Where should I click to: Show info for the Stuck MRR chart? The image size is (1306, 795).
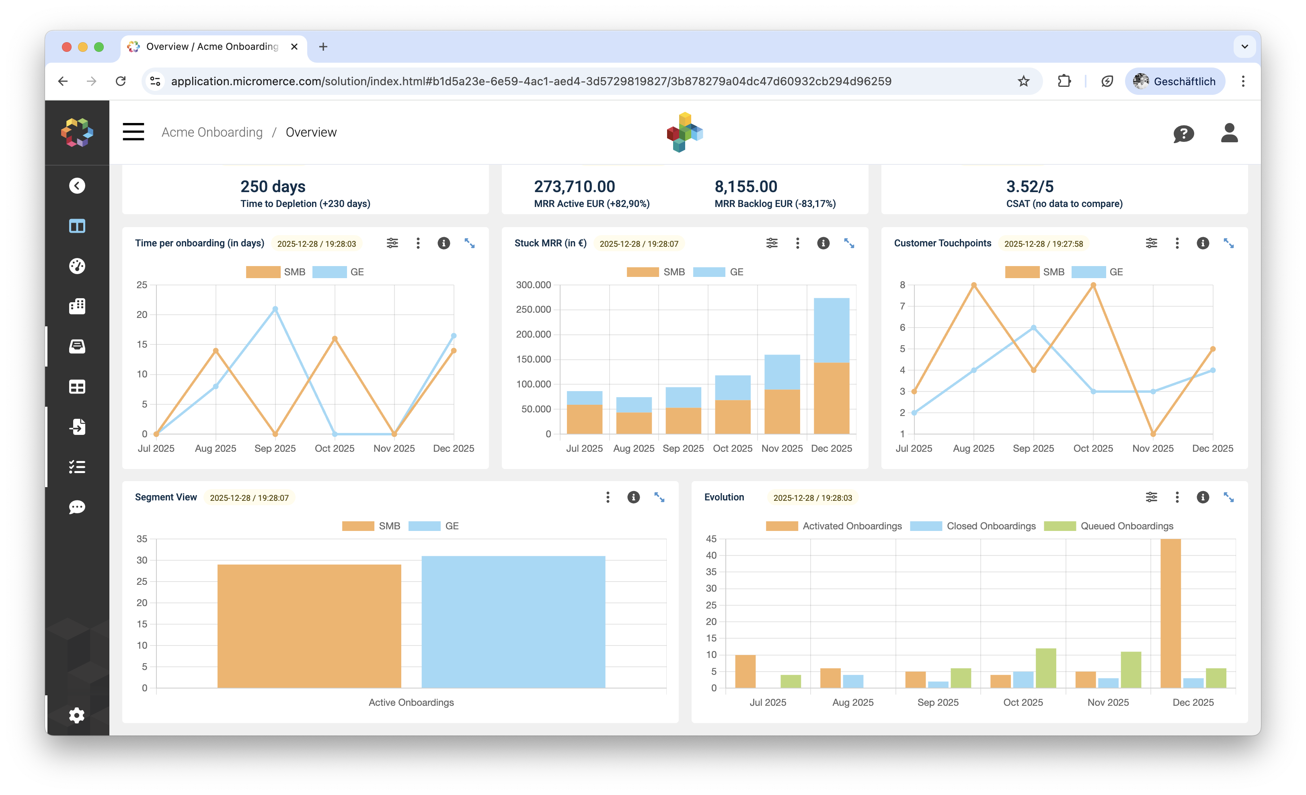(823, 243)
